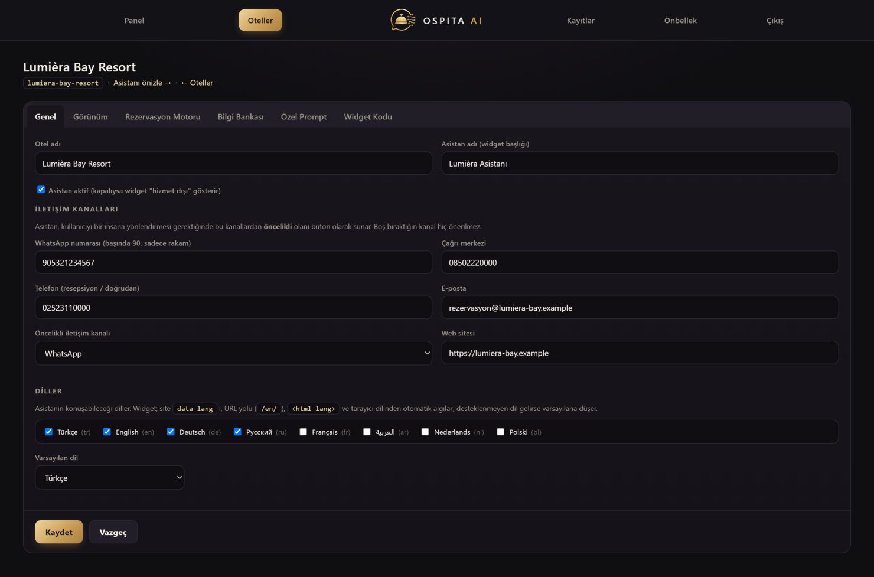Viewport: 874px width, 577px height.
Task: Uncheck the Deutsch language checkbox
Action: [171, 432]
